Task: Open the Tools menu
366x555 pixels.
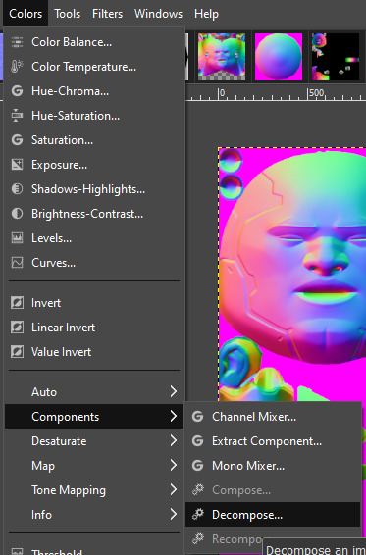Action: (x=68, y=14)
